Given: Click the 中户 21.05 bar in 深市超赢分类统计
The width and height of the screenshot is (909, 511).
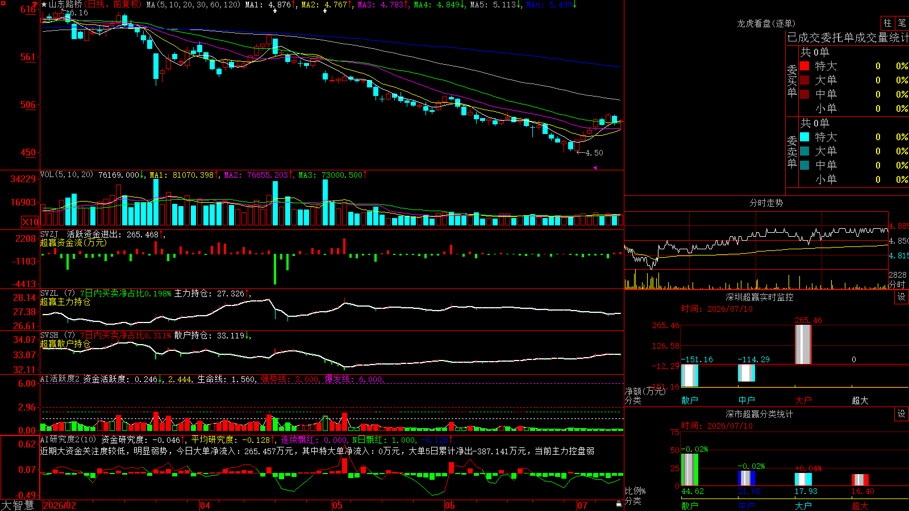Looking at the screenshot, I should pos(747,478).
